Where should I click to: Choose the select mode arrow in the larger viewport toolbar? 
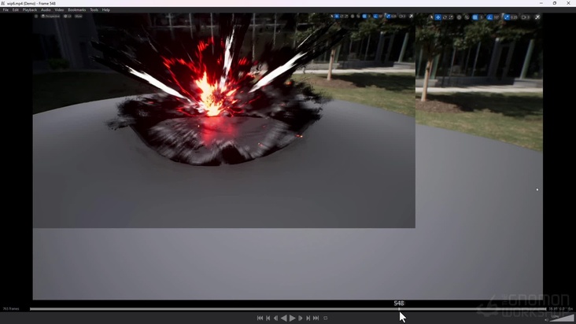pos(431,17)
